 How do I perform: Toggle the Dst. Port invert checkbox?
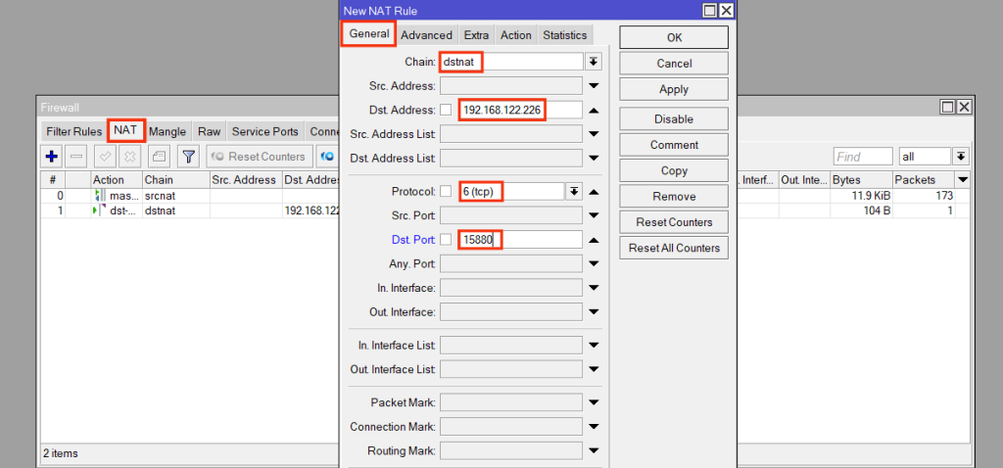(446, 240)
